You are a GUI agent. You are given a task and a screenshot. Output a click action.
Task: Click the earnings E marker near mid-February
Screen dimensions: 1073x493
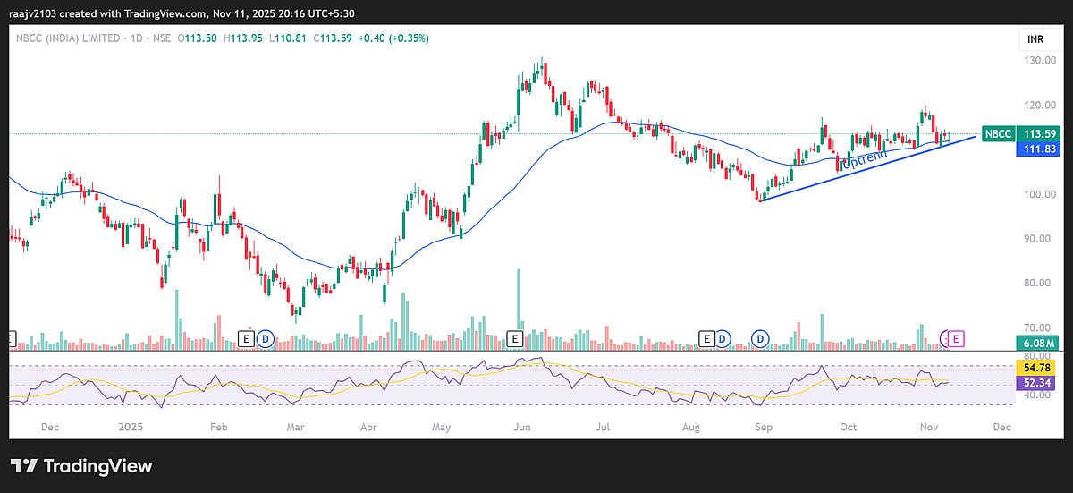pos(248,338)
